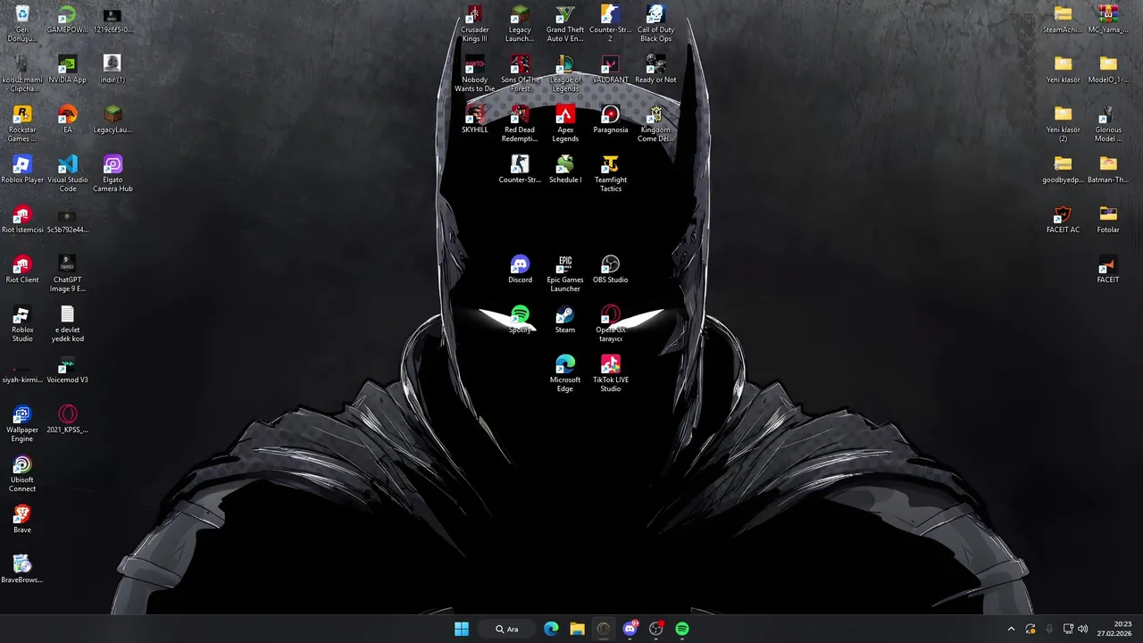Open Grand Theft Auto V desktop icon
Image resolution: width=1143 pixels, height=643 pixels.
tap(565, 24)
